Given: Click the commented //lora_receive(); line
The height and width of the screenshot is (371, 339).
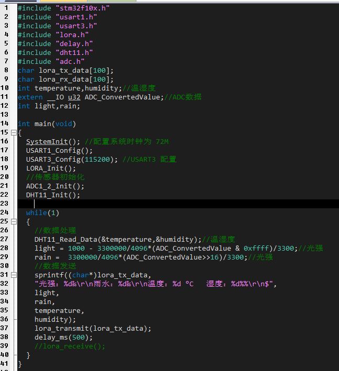Looking at the screenshot, I should [70, 346].
